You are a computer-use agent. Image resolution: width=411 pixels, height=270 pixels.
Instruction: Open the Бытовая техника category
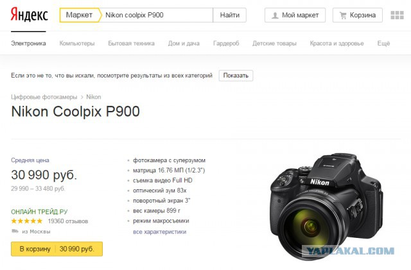tap(131, 44)
